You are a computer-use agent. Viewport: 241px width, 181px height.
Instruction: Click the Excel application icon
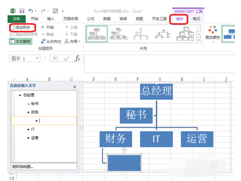13,11
